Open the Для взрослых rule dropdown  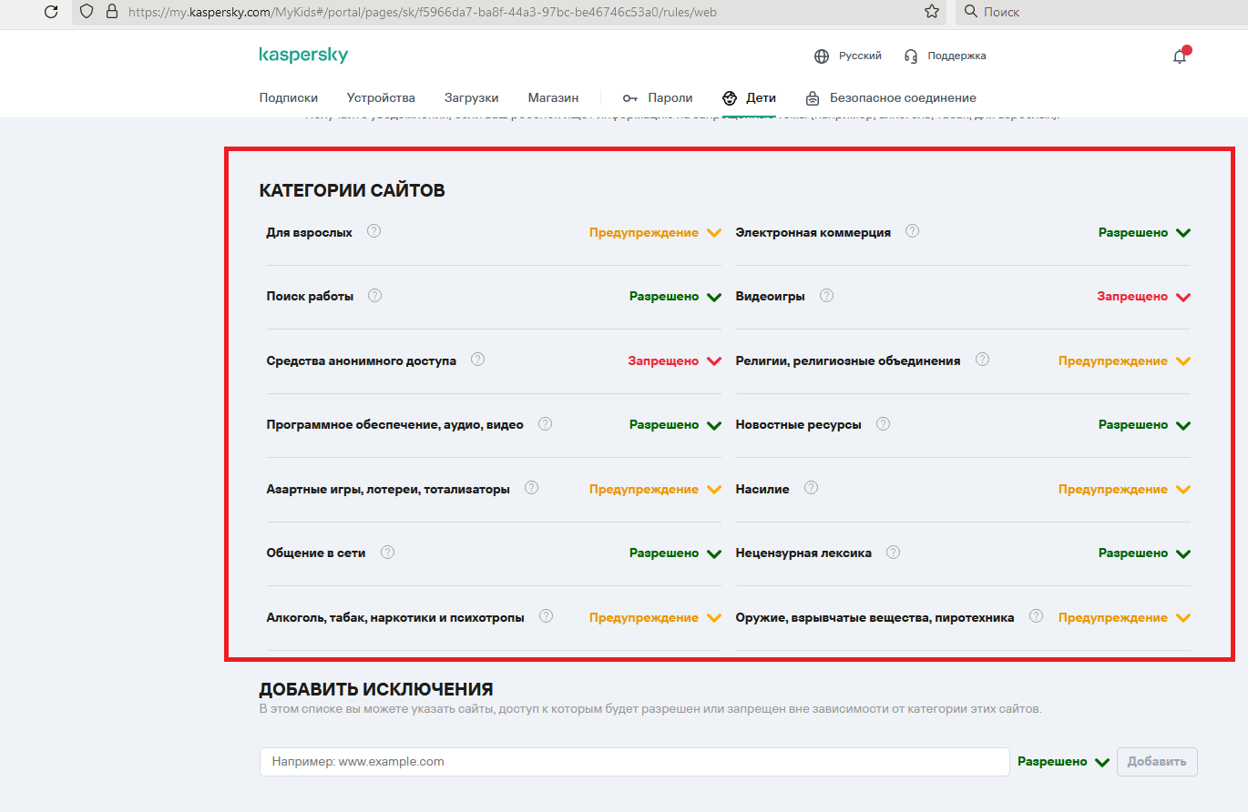[656, 233]
